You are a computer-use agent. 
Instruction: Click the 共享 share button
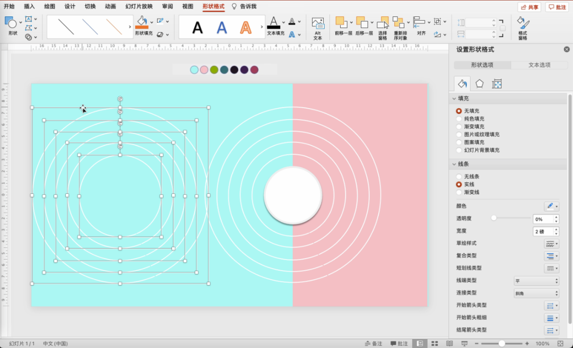(x=529, y=7)
